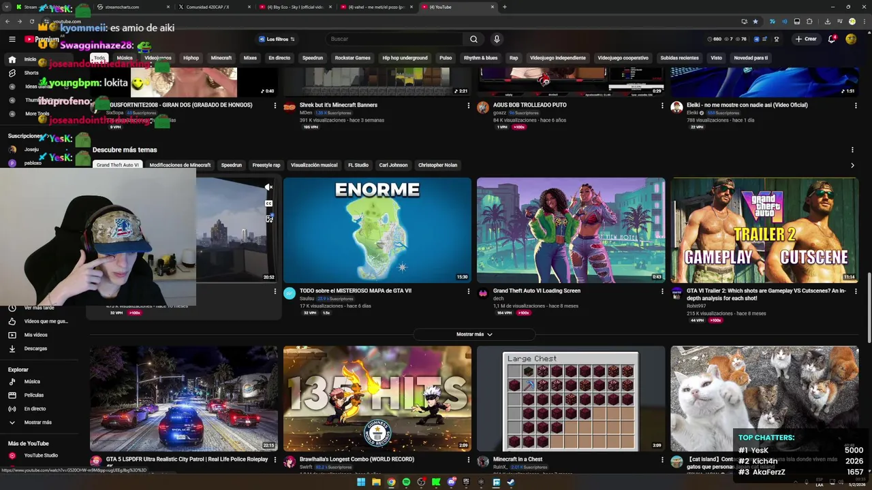
Task: Open Chrome downloads icon
Action: click(827, 22)
